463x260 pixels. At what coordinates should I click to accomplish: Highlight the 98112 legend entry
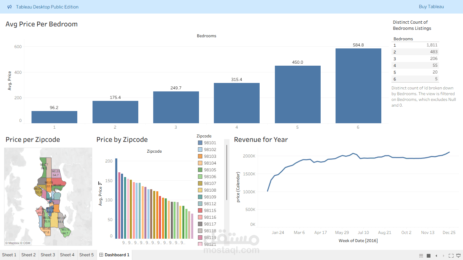[207, 204]
